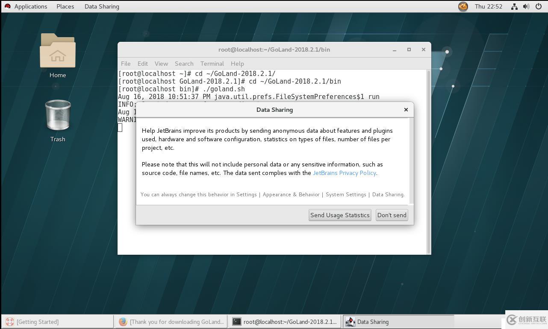Click Don't send button
The image size is (548, 329).
[392, 215]
